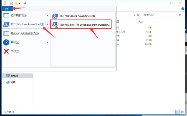
Task: Click the blue question mark help icon in the menu
Action: (6, 42)
